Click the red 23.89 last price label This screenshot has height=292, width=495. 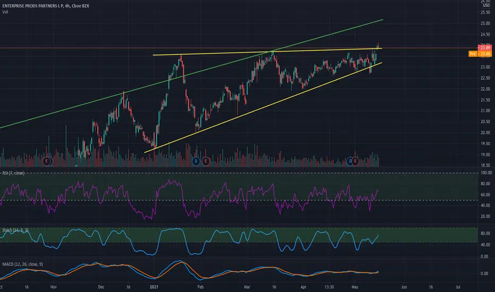tap(485, 48)
